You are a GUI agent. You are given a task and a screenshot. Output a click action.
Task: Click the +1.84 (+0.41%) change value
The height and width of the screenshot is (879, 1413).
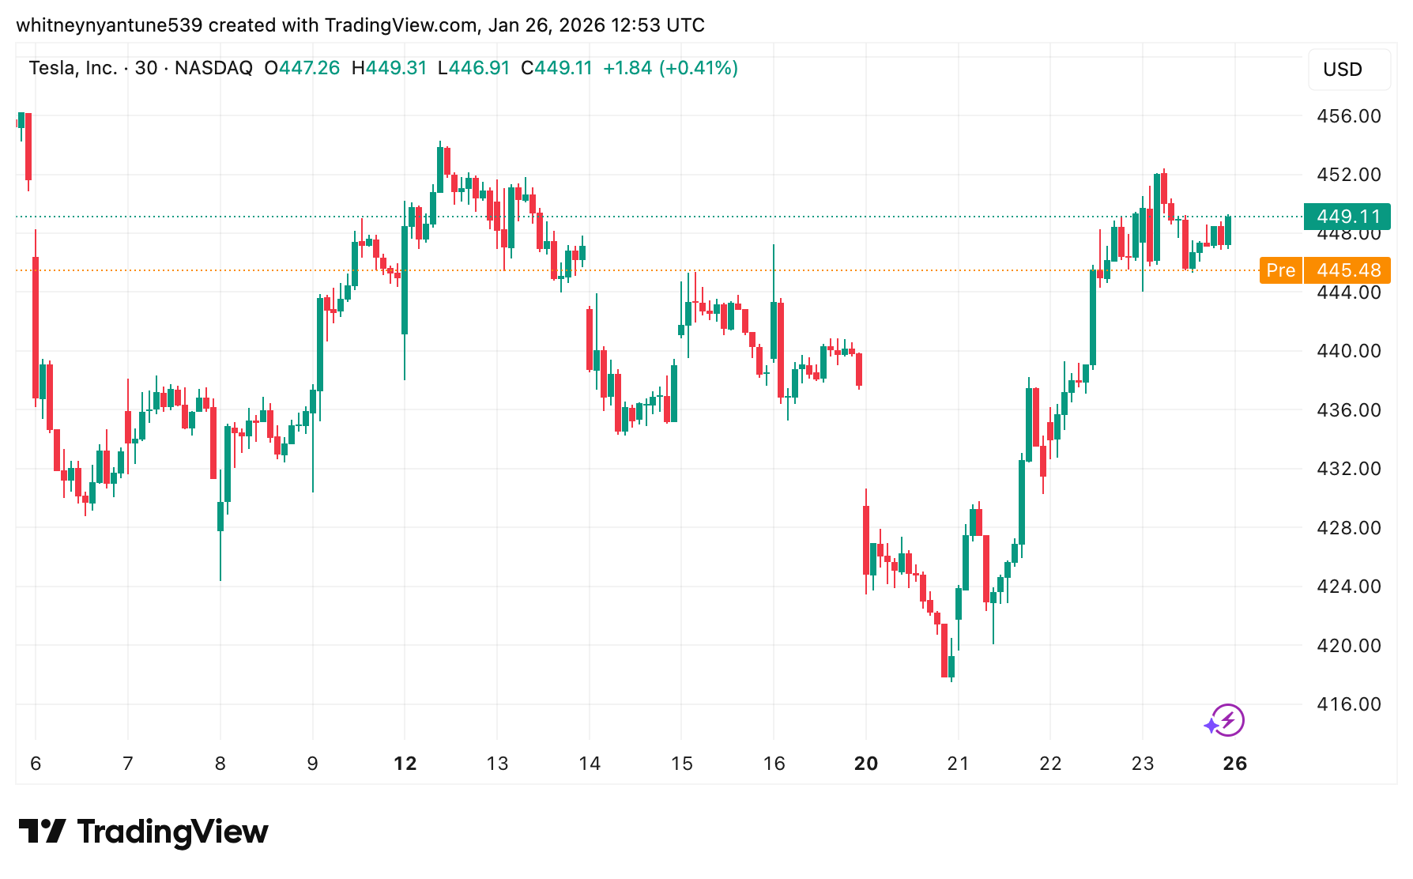[670, 68]
